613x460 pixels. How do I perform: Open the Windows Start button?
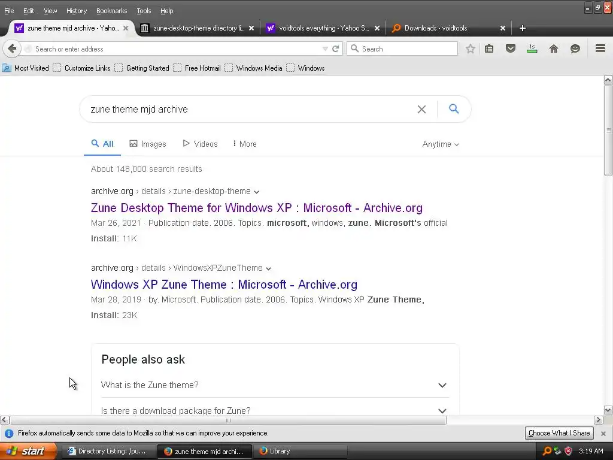pos(28,451)
